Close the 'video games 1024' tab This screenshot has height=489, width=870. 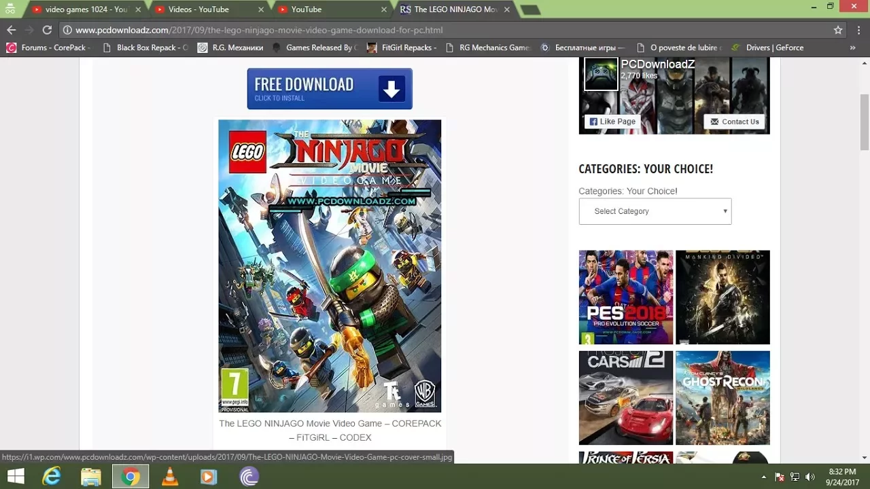137,10
